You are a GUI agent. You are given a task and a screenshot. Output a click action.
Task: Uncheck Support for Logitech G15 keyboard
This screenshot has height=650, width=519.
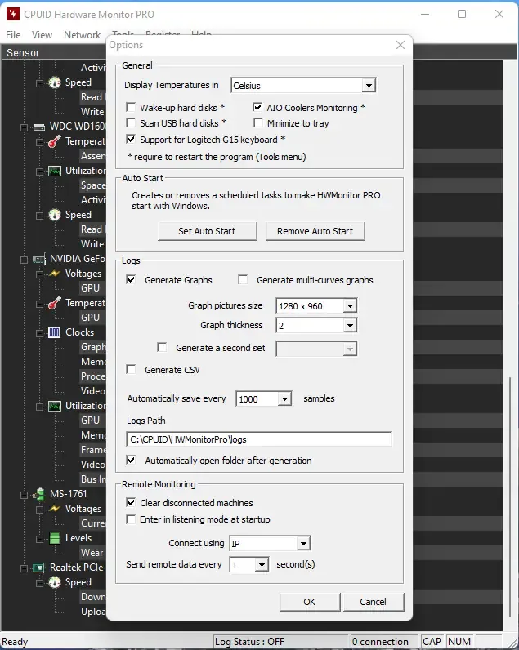[131, 140]
